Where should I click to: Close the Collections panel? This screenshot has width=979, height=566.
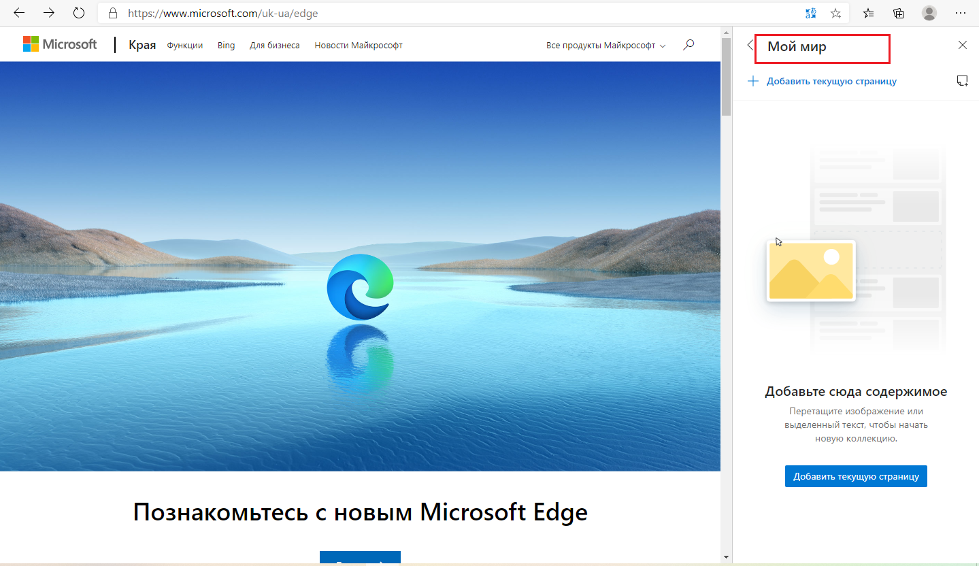pyautogui.click(x=962, y=45)
